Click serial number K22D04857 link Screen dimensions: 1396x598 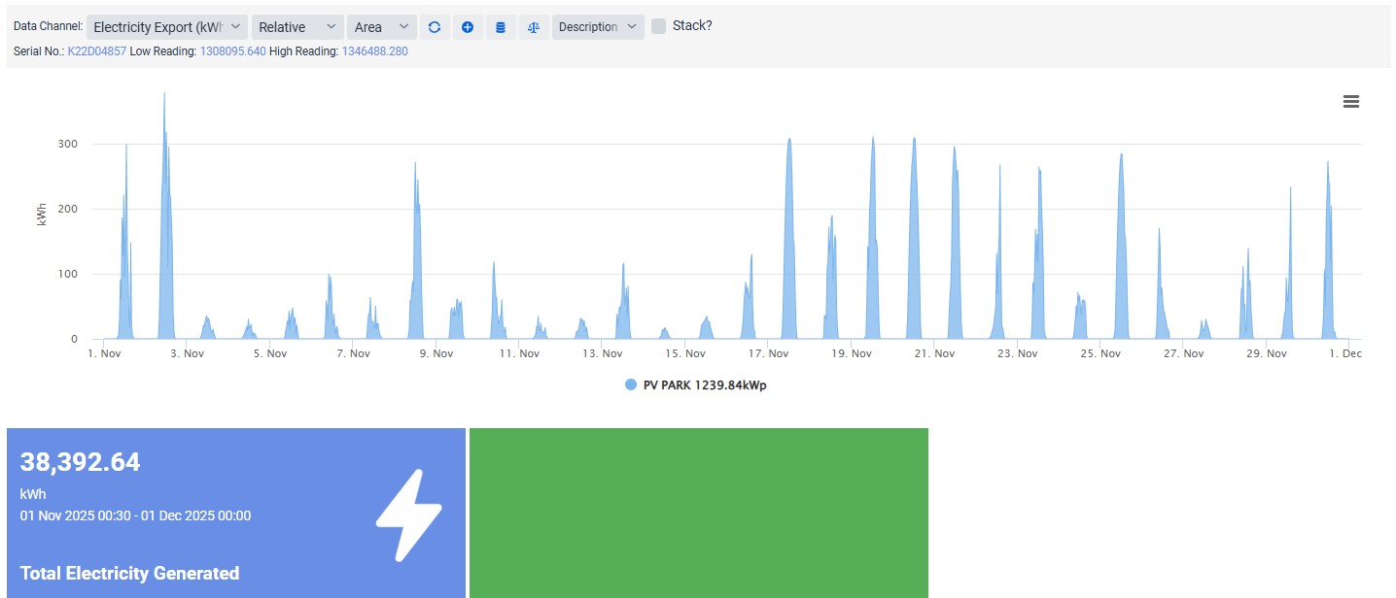click(96, 51)
